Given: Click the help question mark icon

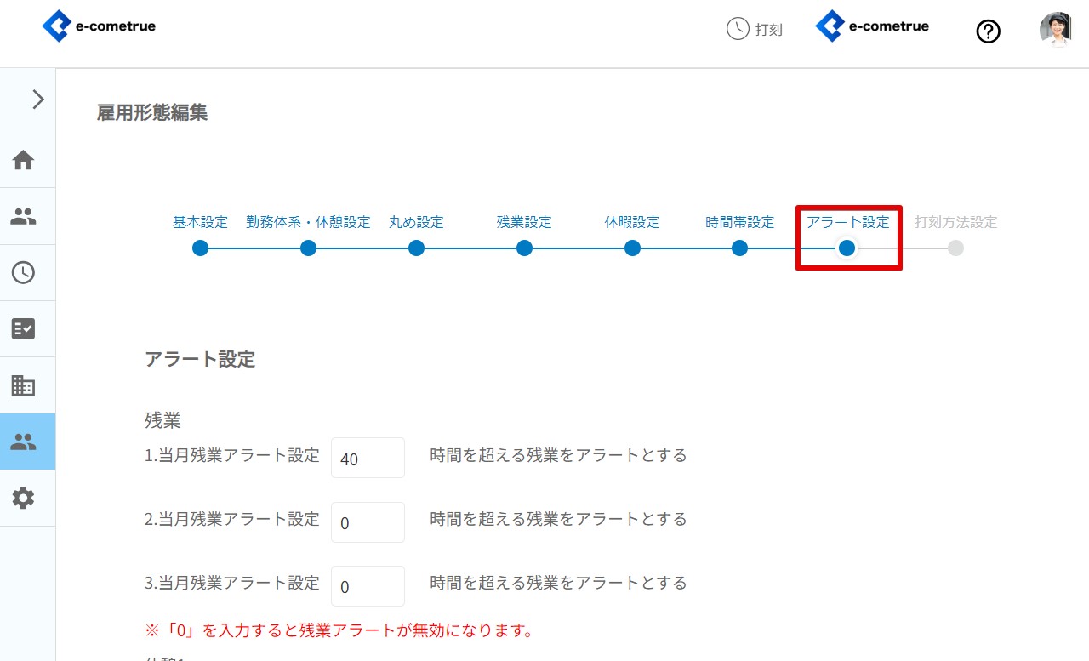Looking at the screenshot, I should click(988, 31).
